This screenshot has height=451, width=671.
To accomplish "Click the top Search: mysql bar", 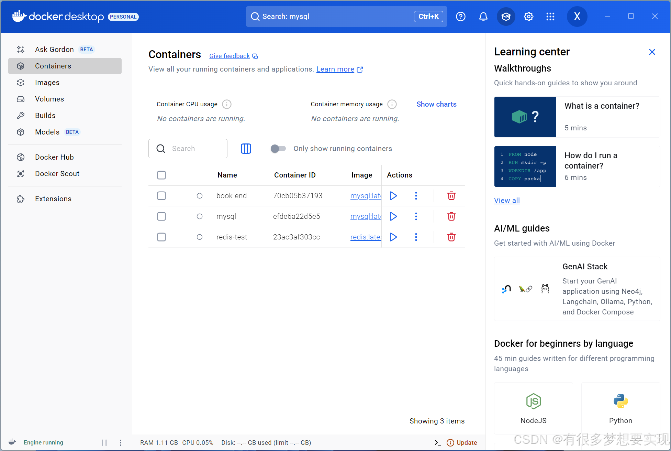I will point(346,17).
